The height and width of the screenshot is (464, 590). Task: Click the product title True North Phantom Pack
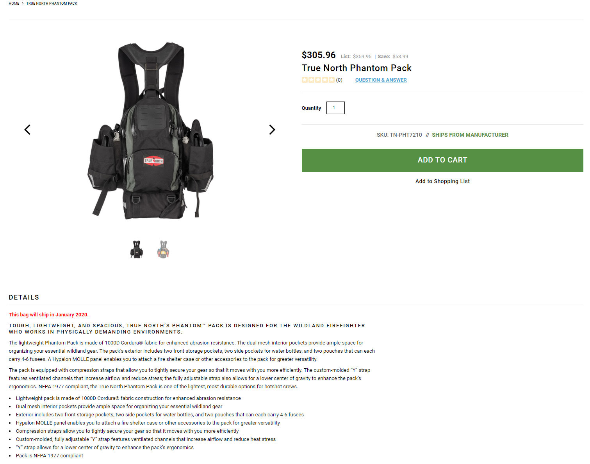coord(356,68)
